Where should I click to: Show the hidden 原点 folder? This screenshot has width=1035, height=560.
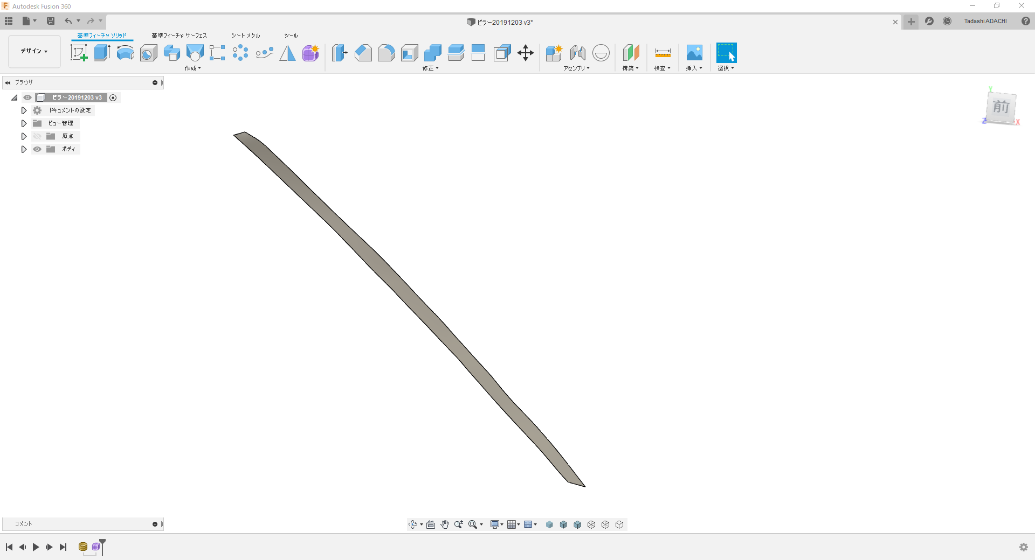[x=37, y=136]
